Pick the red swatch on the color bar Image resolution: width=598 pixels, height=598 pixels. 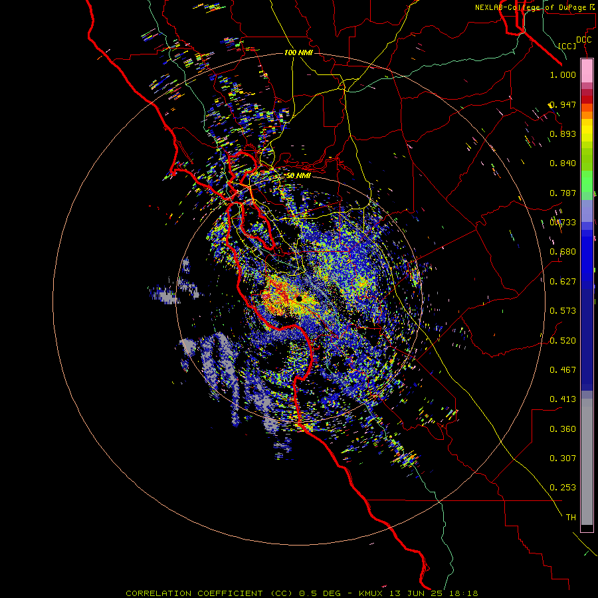587,99
